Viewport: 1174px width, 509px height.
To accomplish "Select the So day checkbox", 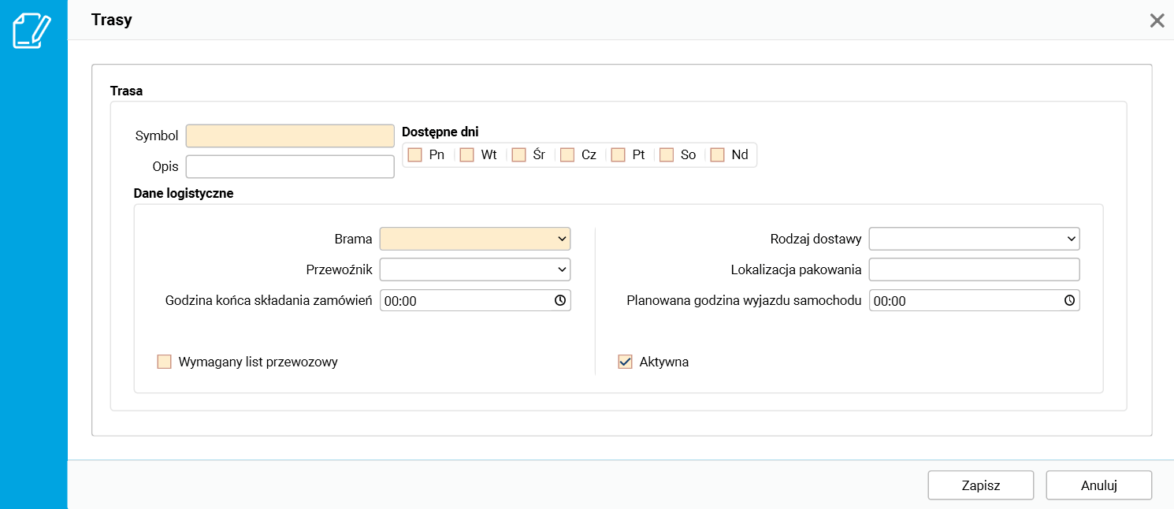I will pos(667,155).
